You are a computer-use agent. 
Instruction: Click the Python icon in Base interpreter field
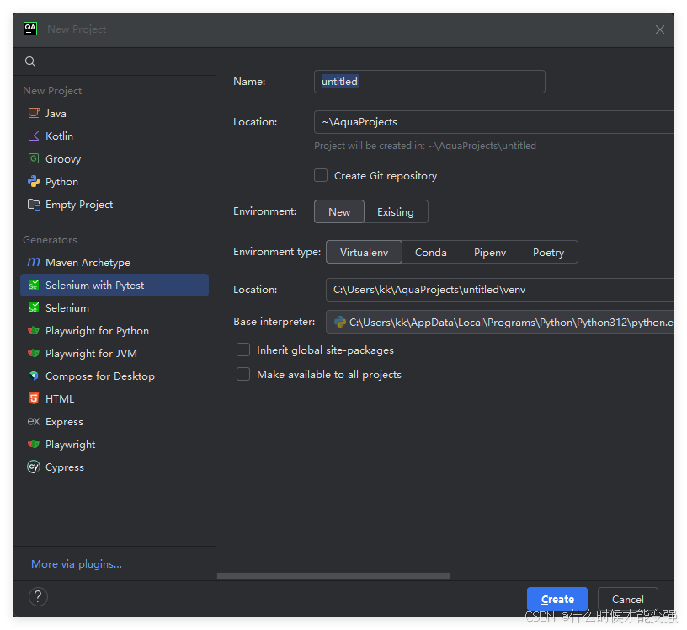(340, 323)
